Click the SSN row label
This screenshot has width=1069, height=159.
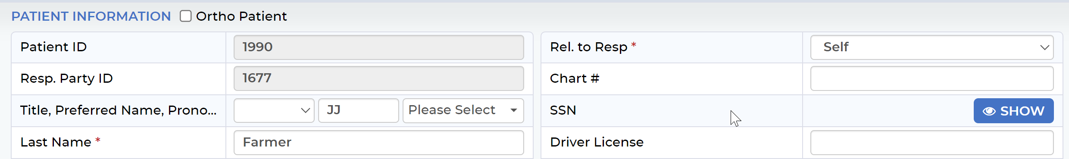pos(563,110)
